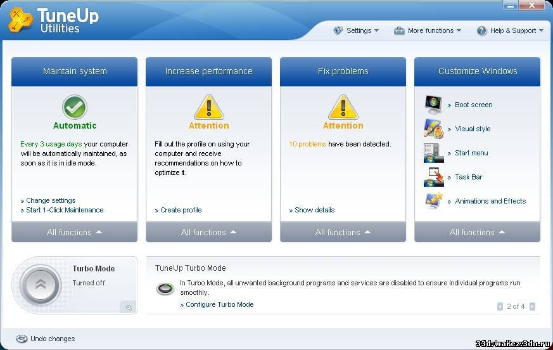Click 'Attention' label under Increase performance
This screenshot has width=553, height=350.
coord(209,126)
